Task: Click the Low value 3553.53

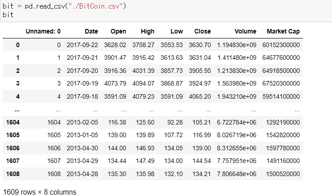Action: [x=172, y=45]
